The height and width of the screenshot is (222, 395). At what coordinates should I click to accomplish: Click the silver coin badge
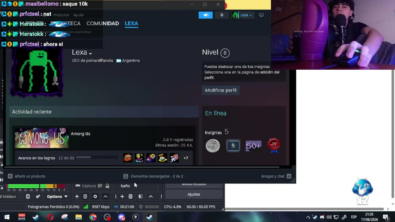pyautogui.click(x=213, y=146)
